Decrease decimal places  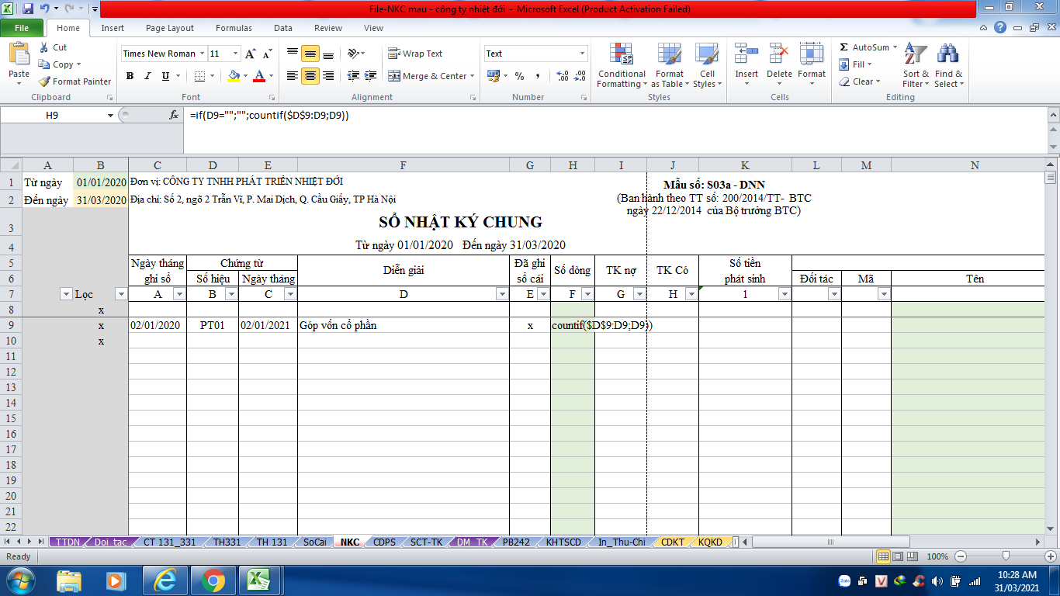pos(580,76)
